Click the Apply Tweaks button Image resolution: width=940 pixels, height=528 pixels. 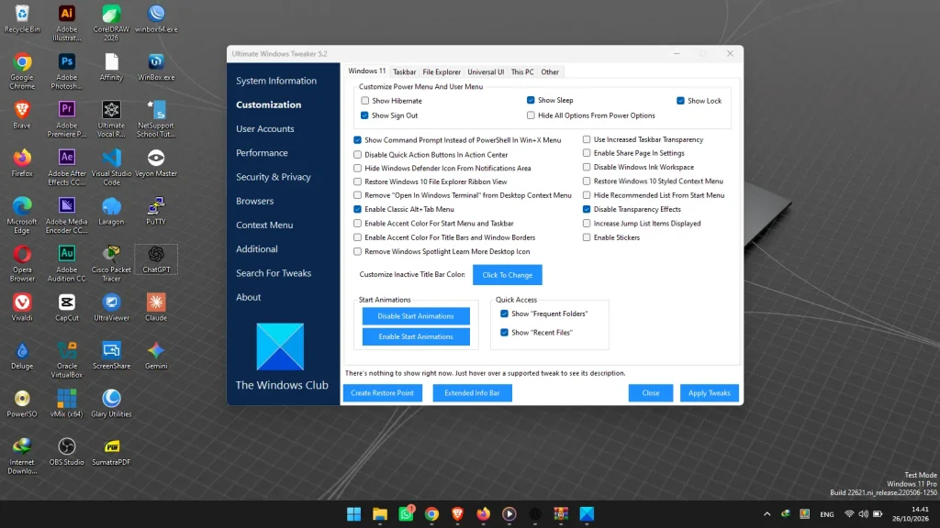coord(710,392)
